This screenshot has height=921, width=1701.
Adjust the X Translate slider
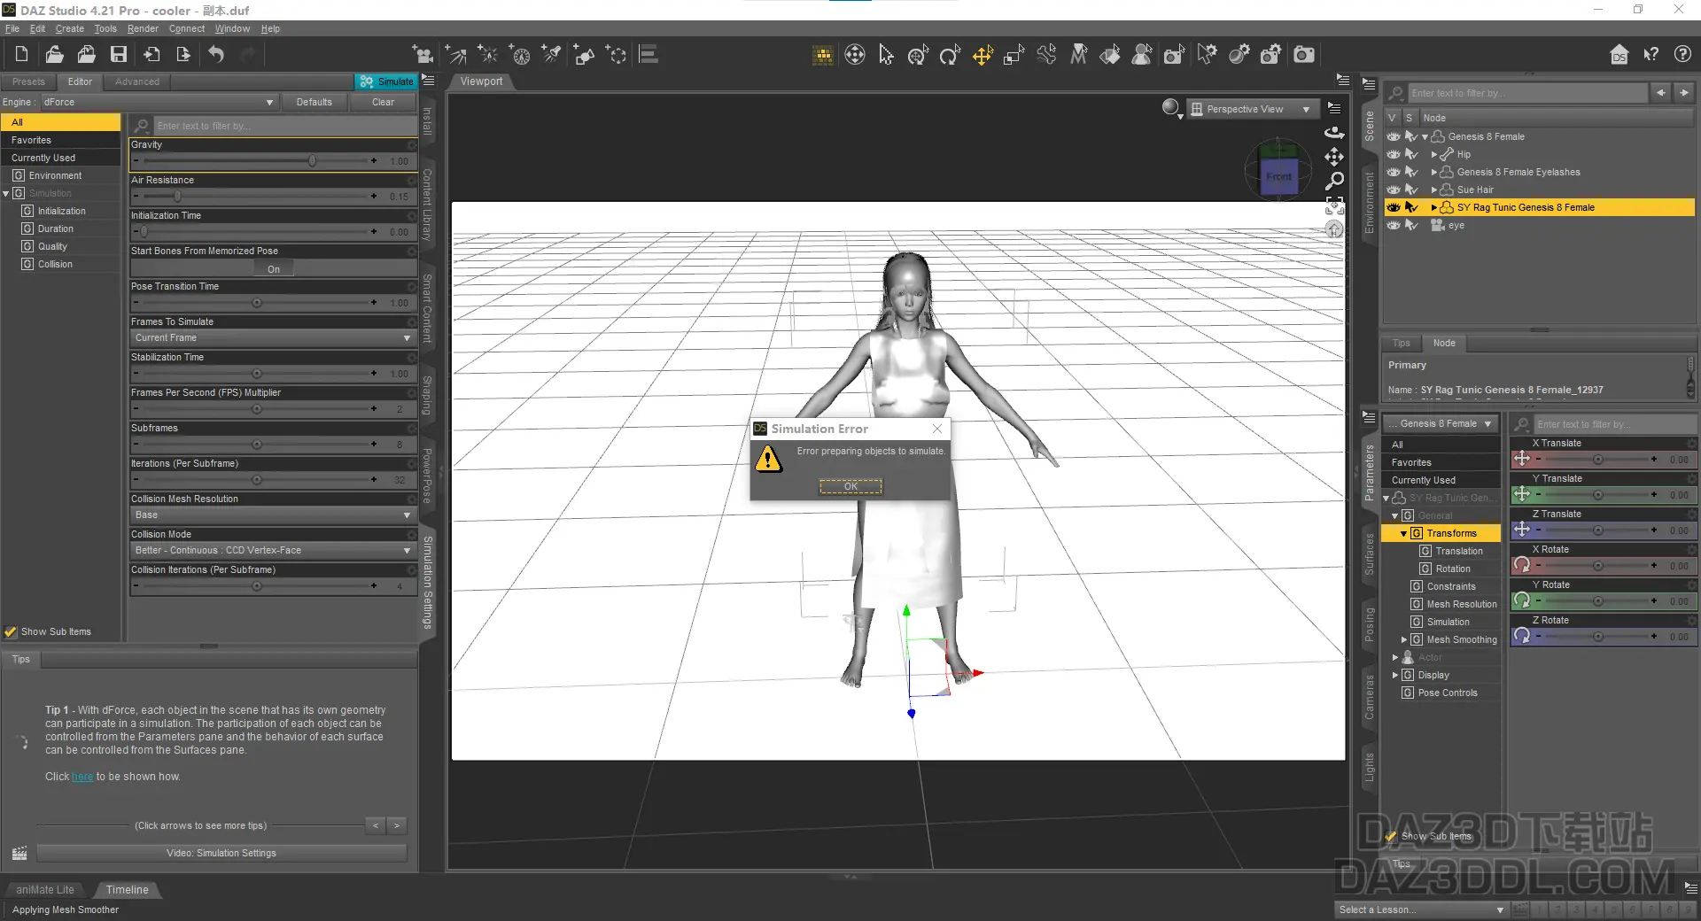click(1596, 460)
